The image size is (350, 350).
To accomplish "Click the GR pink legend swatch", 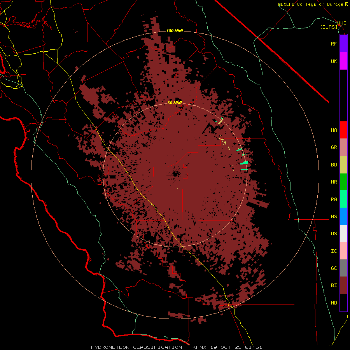I will click(x=343, y=147).
